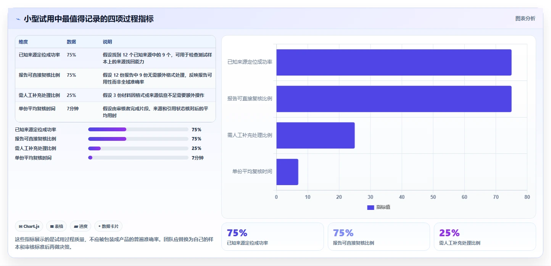Click the 需人工补充处理比例 axis label in chart
This screenshot has height=266, width=551.
click(250, 135)
